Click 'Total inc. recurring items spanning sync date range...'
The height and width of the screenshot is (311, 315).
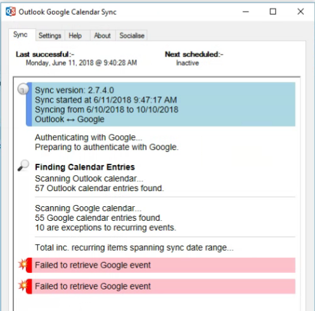[134, 248]
